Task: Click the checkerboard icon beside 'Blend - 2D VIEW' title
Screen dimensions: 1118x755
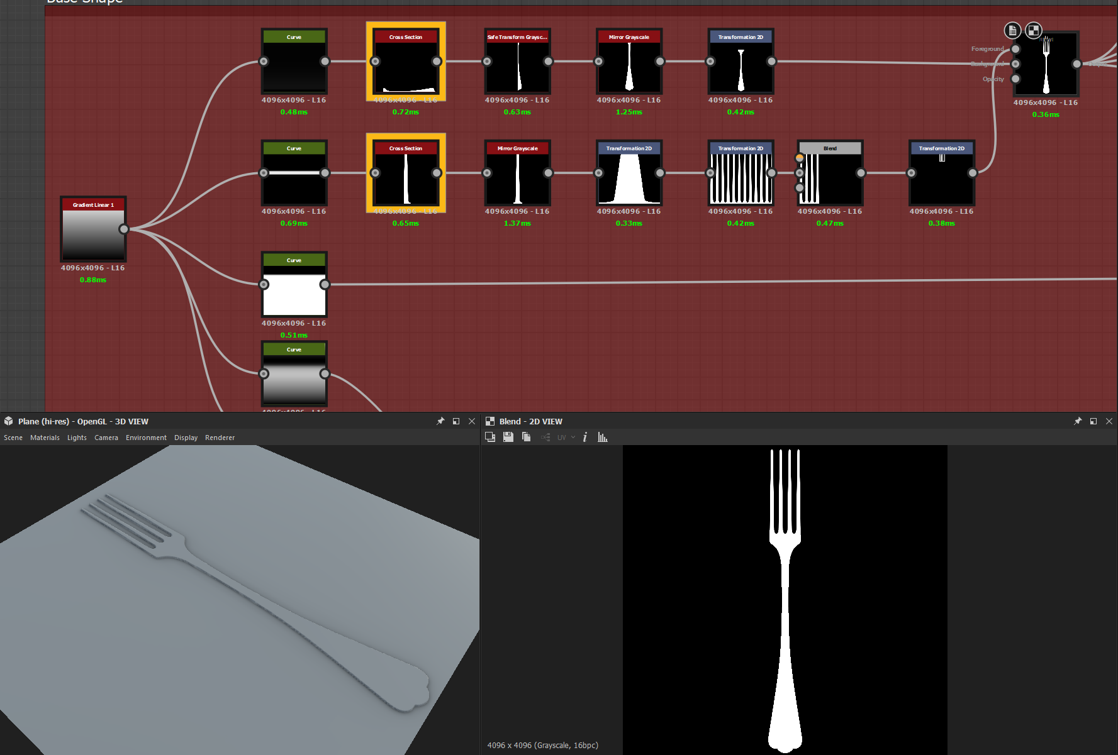Action: (491, 421)
